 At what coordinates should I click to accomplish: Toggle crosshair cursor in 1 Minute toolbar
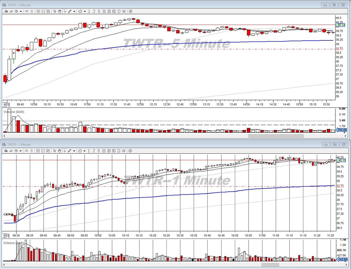coord(65,150)
